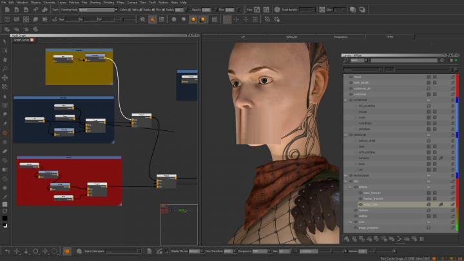Viewport: 464px width, 261px height.
Task: Toggle the Alpha checkbox in the top toolbar
Action: pos(140,10)
